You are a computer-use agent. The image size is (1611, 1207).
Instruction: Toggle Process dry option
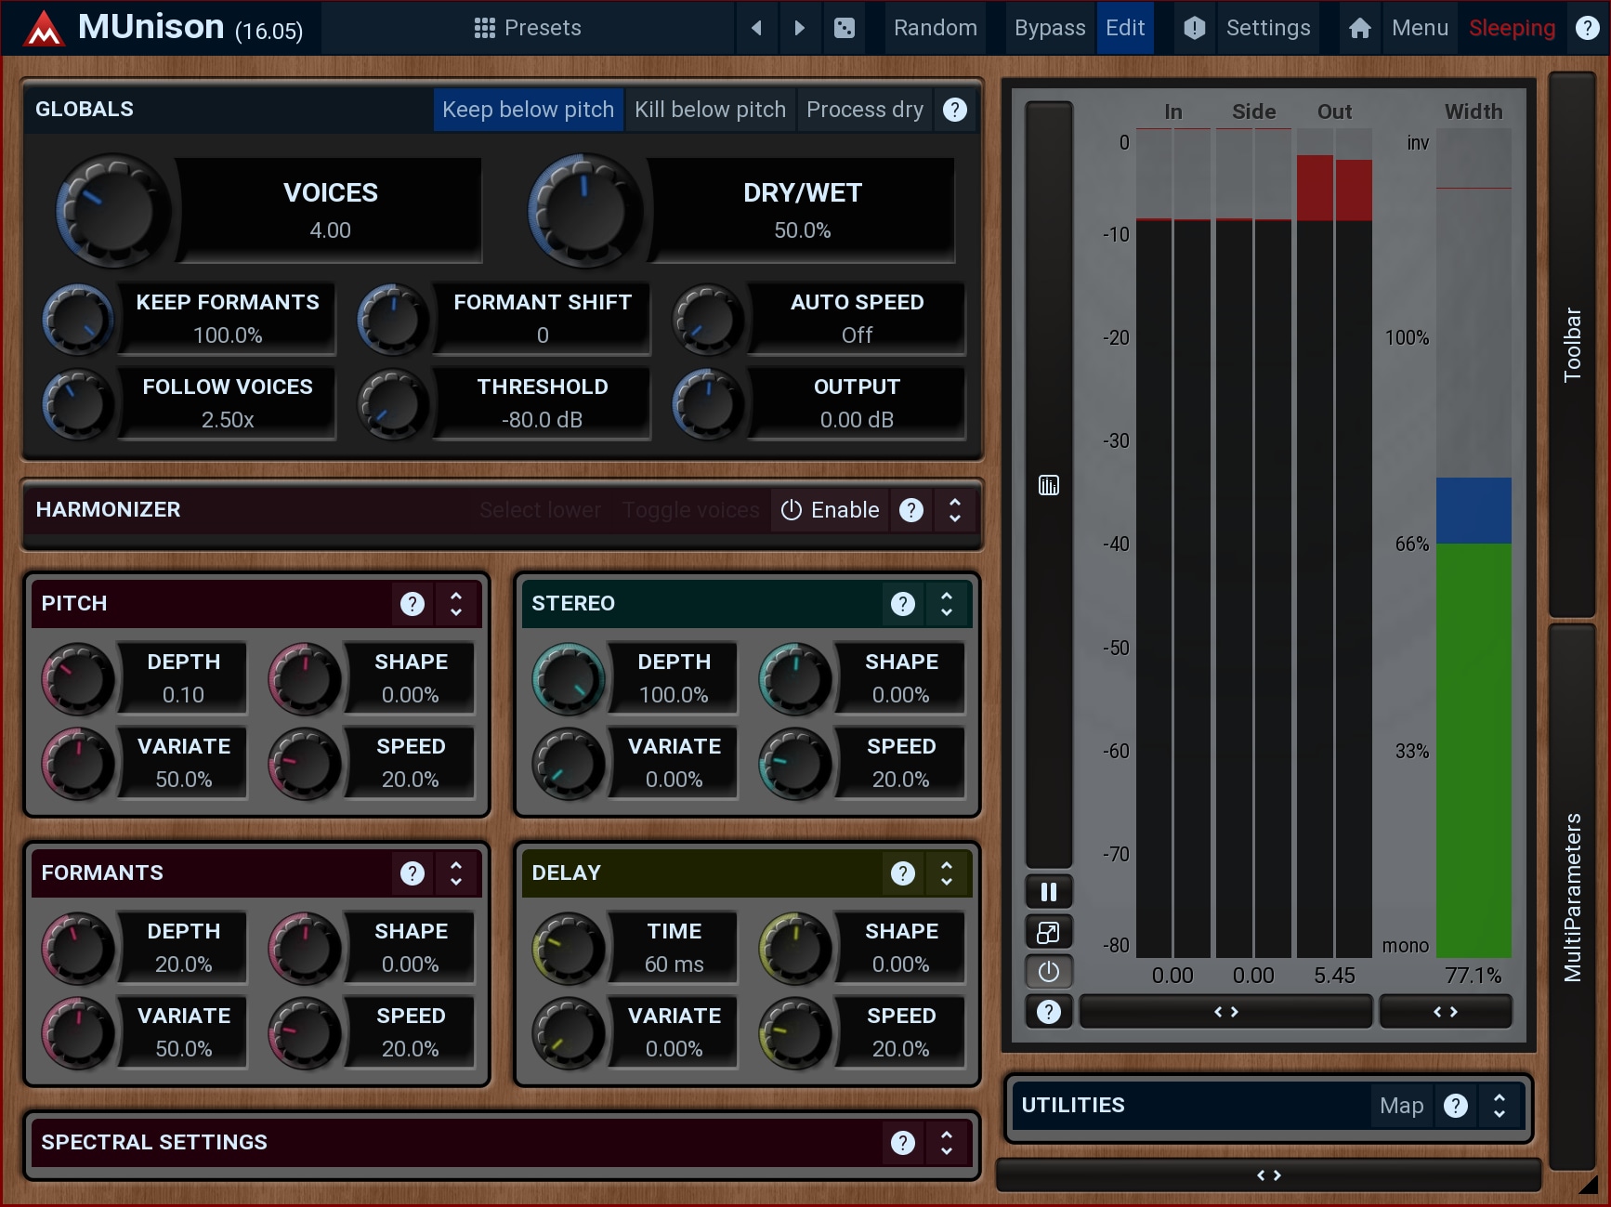[x=865, y=110]
